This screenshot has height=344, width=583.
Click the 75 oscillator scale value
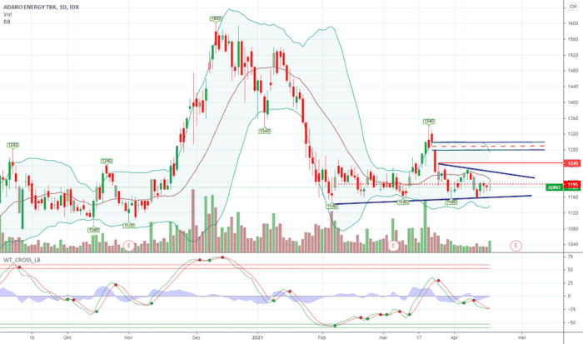570,257
